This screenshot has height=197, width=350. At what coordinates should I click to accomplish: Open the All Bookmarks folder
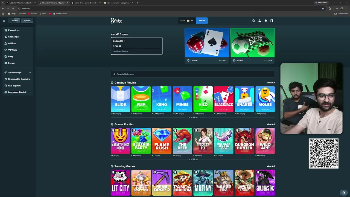(341, 14)
